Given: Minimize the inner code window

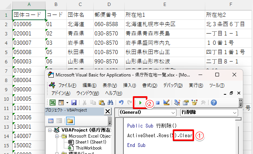Looking at the screenshot, I should tap(225, 94).
